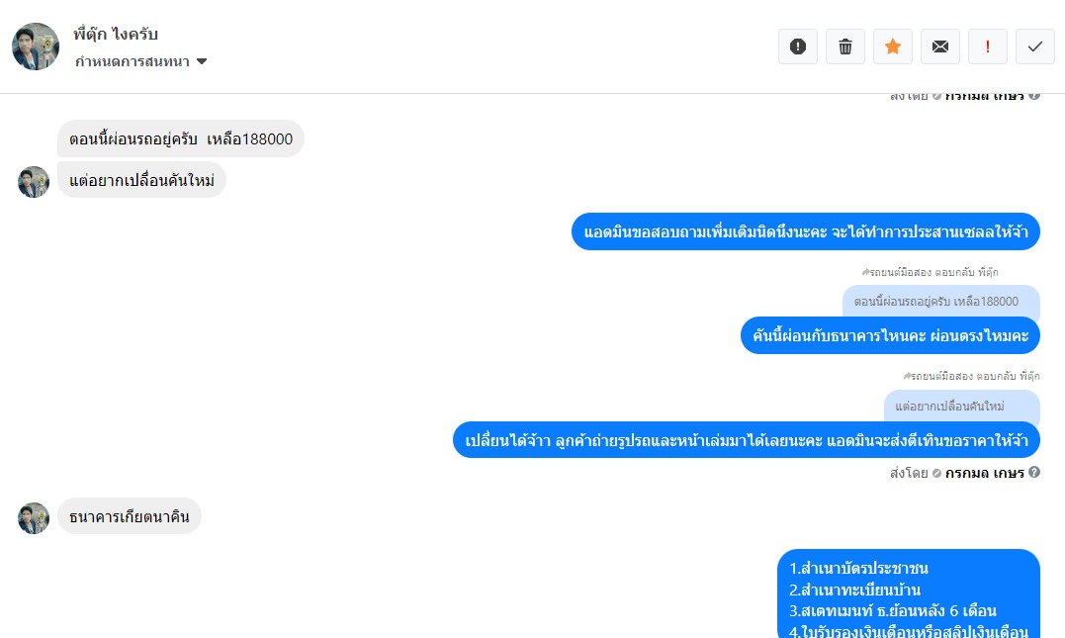The width and height of the screenshot is (1065, 638).
Task: Click the dropdown arrow beside กำหนดการสนทนา
Action: pyautogui.click(x=202, y=62)
